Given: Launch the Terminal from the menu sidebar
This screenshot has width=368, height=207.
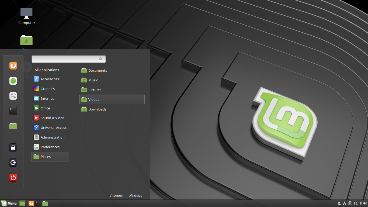Looking at the screenshot, I should (13, 111).
